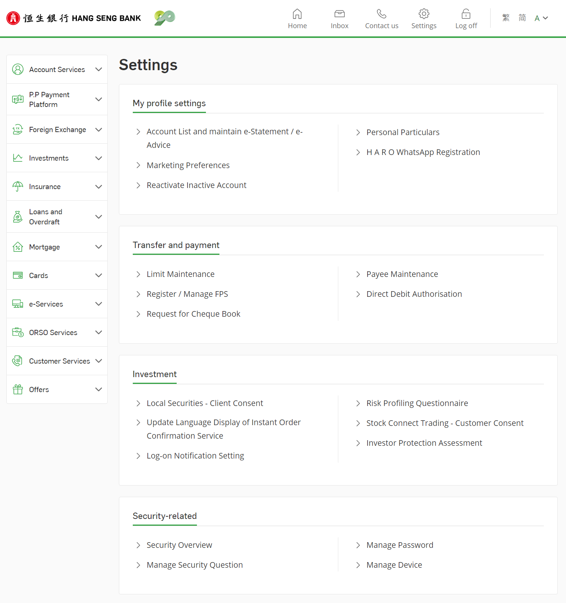Screen dimensions: 566x603
Task: Open the Customer Services sidebar menu
Action: (57, 361)
